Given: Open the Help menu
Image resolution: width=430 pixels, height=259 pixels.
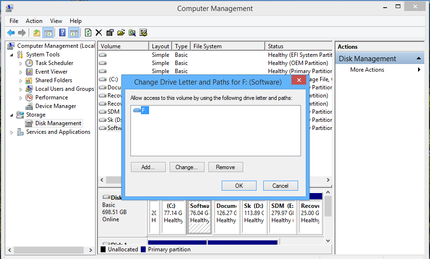Looking at the screenshot, I should pos(75,21).
